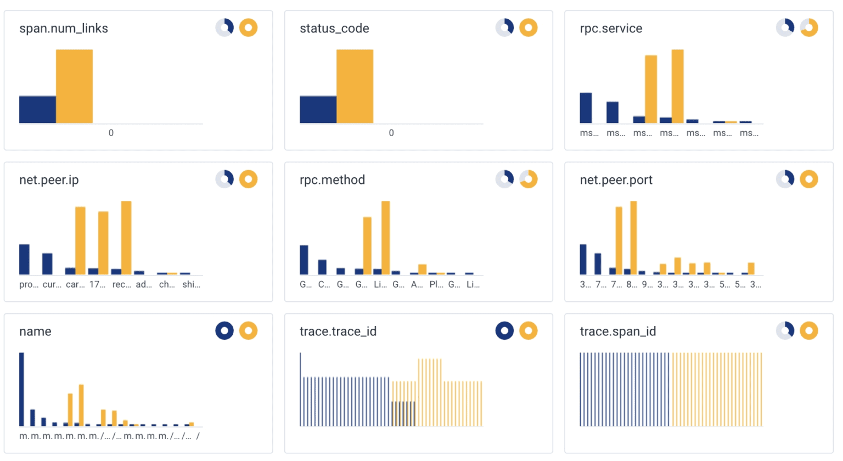The width and height of the screenshot is (843, 461).
Task: Click orange donut icon on trace.trace_id card
Action: (x=529, y=330)
